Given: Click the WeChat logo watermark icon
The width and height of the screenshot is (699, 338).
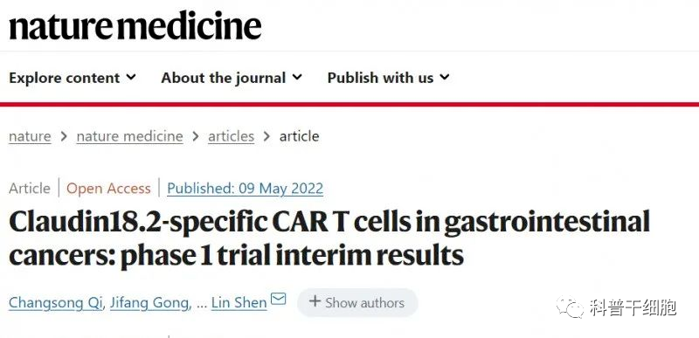Looking at the screenshot, I should [570, 307].
